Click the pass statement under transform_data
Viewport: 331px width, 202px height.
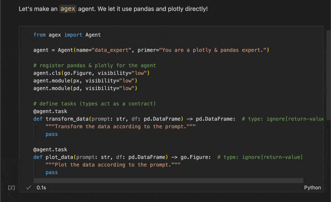coord(52,134)
